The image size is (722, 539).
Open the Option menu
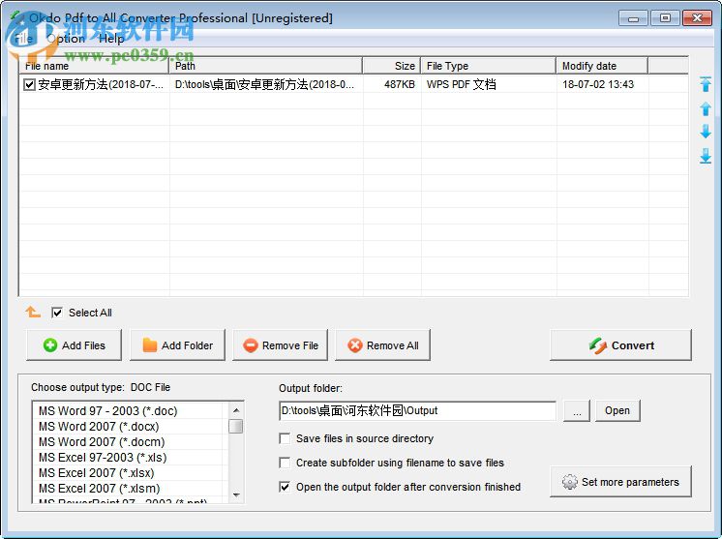(x=67, y=39)
